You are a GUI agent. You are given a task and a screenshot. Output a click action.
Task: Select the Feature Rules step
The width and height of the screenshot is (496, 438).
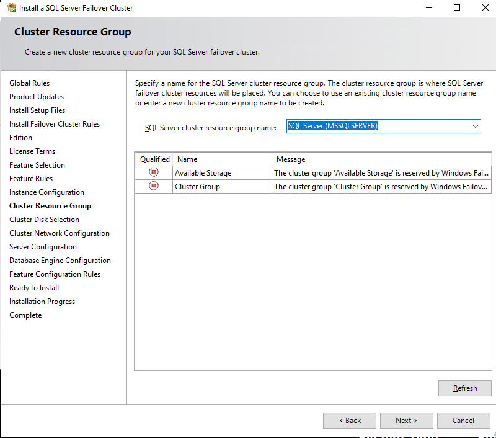(30, 178)
